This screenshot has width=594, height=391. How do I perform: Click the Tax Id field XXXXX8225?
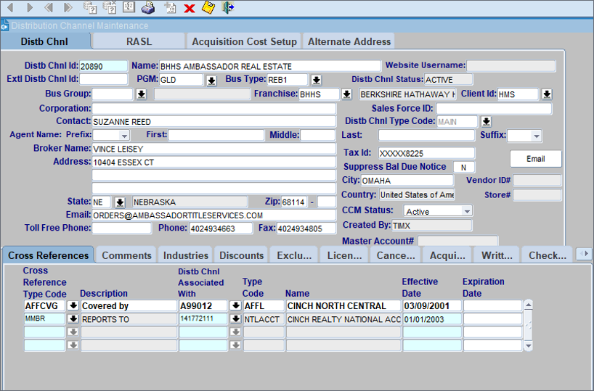426,153
